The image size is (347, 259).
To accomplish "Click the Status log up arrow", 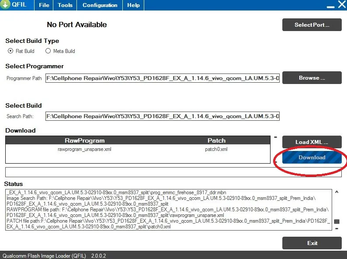I will tap(337, 192).
